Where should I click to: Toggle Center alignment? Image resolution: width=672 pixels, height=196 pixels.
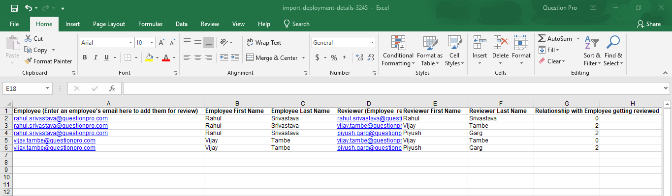[197, 57]
